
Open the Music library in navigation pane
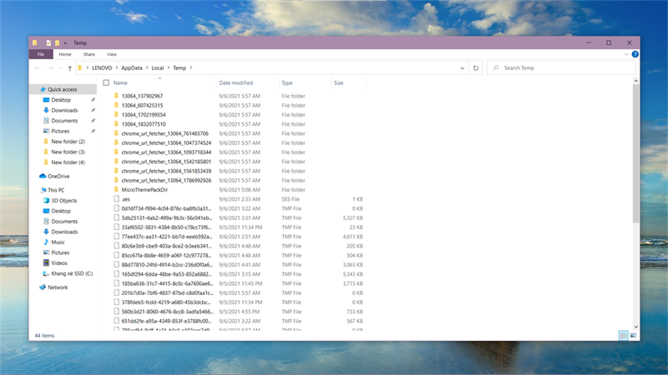58,242
